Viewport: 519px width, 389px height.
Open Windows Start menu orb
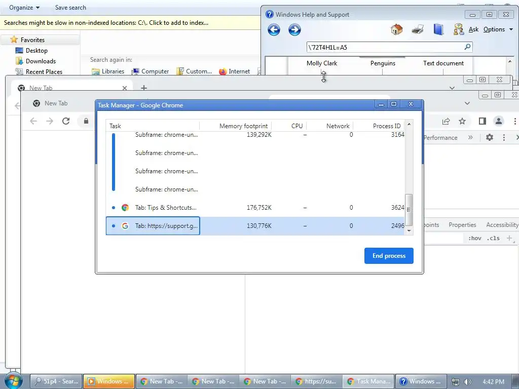click(13, 381)
